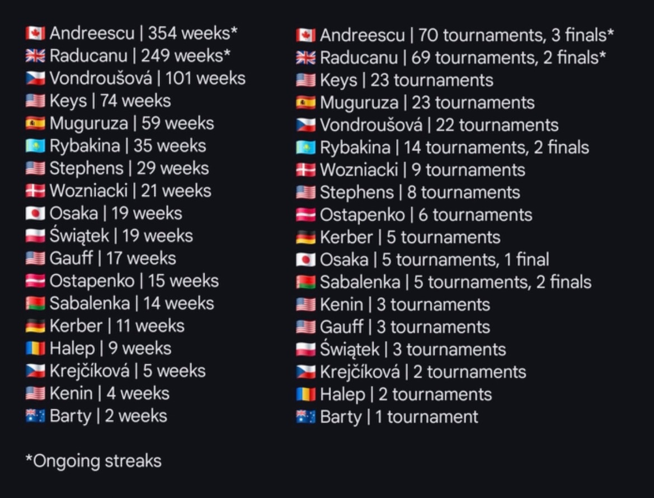This screenshot has width=654, height=498.
Task: Click the Polish flag beside Świątek 19 weeks
Action: coord(35,236)
